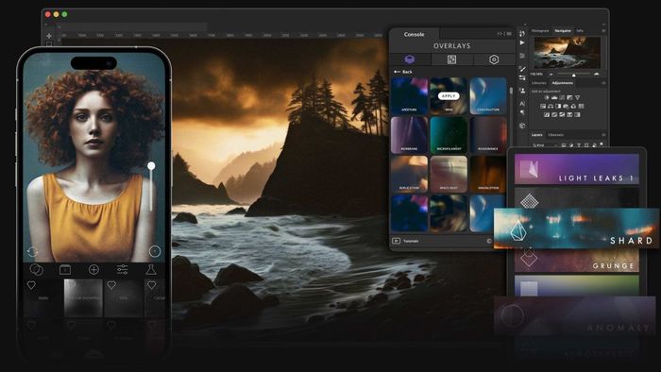Viewport: 661px width, 372px height.
Task: Open the Tutorials link in Console panel
Action: (x=405, y=241)
